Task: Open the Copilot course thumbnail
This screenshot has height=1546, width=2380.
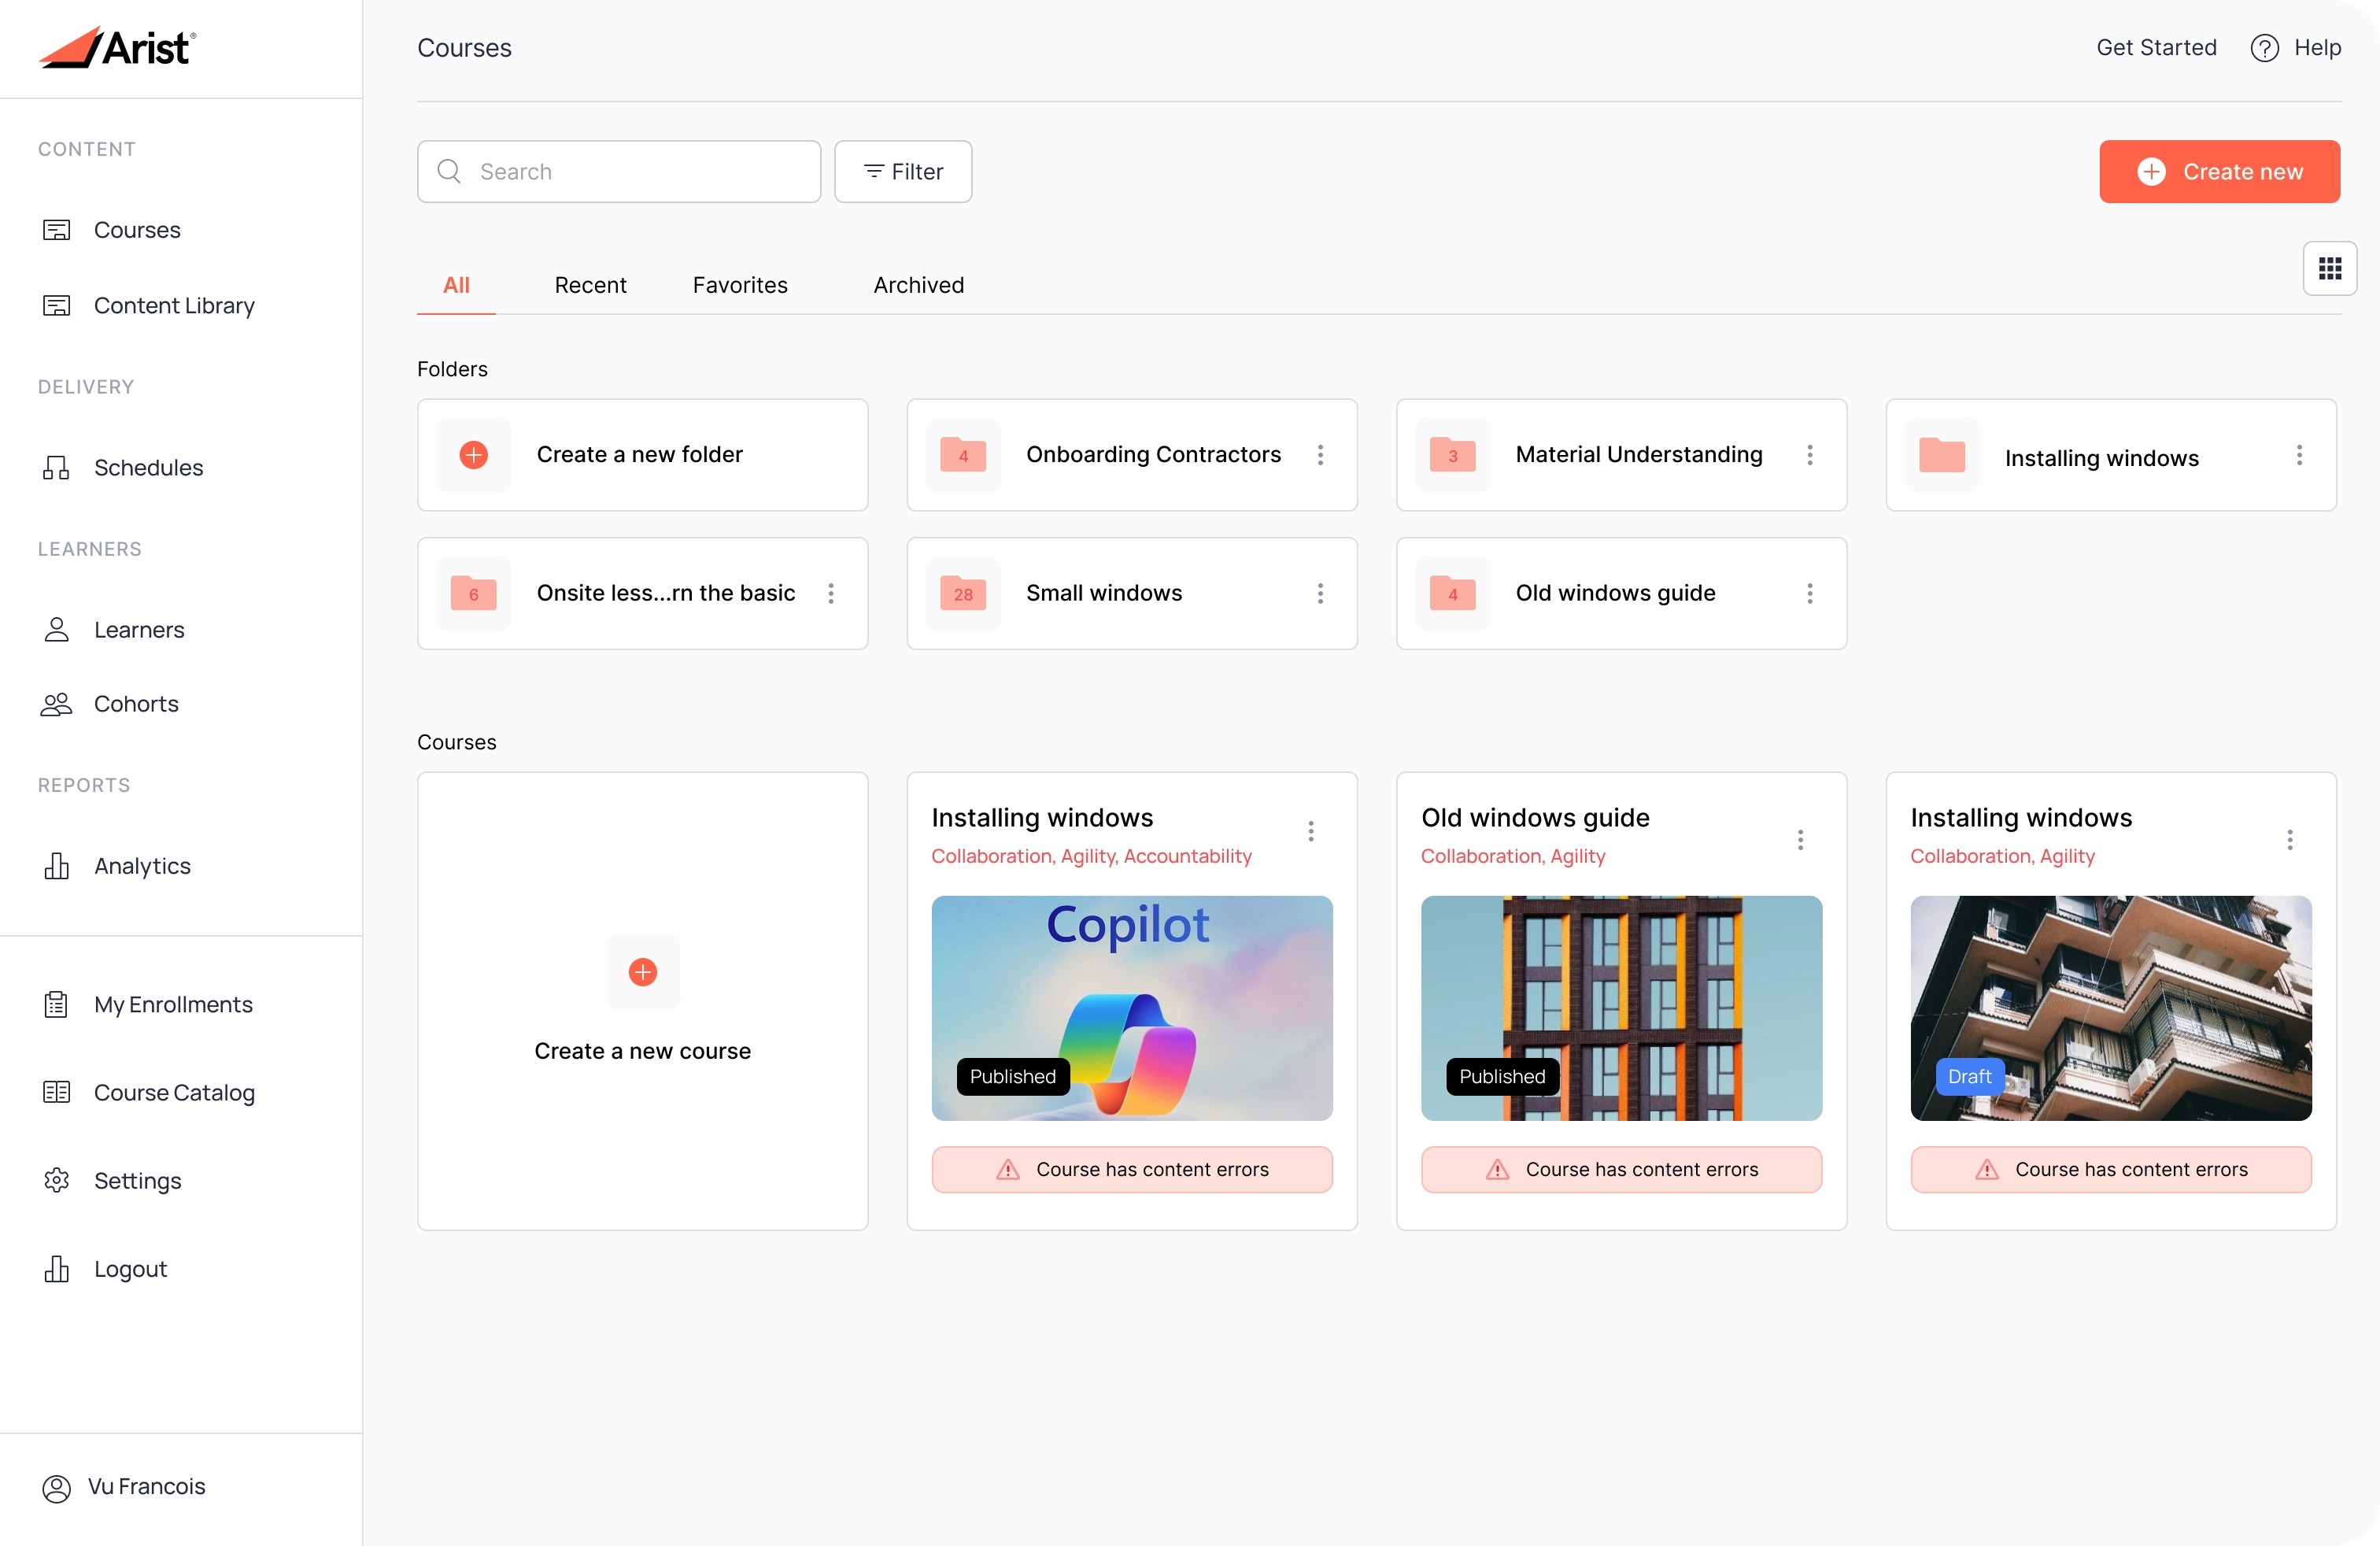Action: [x=1131, y=1007]
